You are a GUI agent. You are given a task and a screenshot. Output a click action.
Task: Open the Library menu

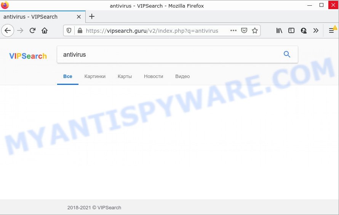[279, 31]
